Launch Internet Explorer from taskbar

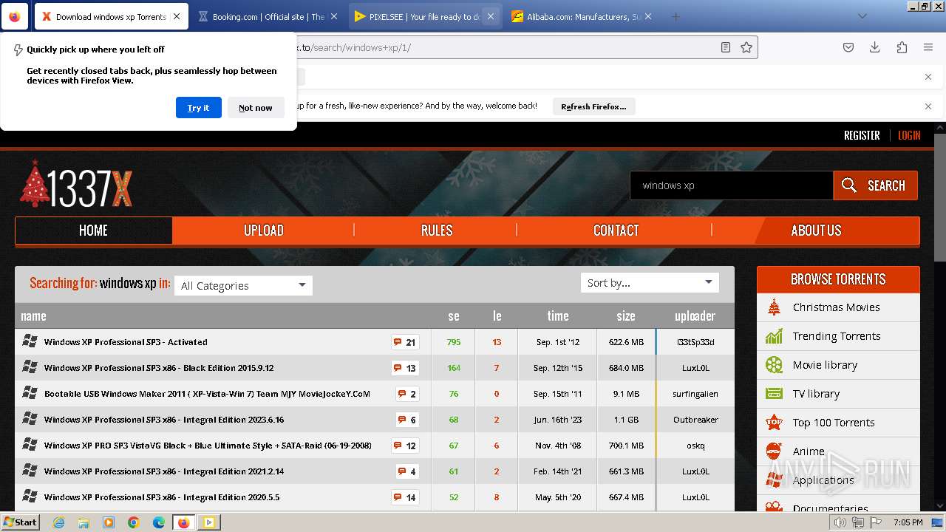pos(58,522)
